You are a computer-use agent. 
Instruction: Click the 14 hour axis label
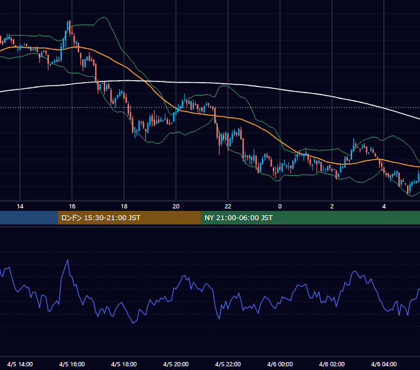(x=20, y=207)
